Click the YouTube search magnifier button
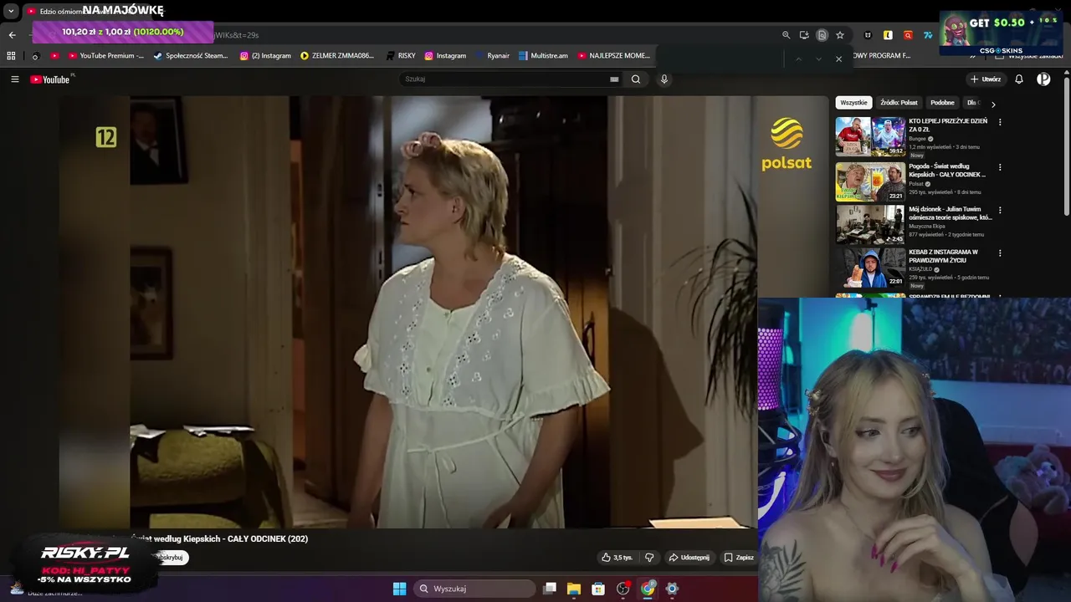The image size is (1071, 602). 636,79
